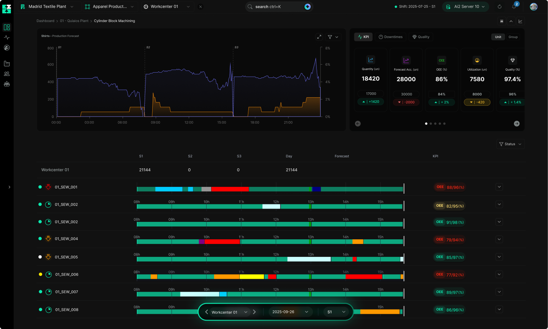Click the Quality diamond icon on KPI card

coord(512,60)
